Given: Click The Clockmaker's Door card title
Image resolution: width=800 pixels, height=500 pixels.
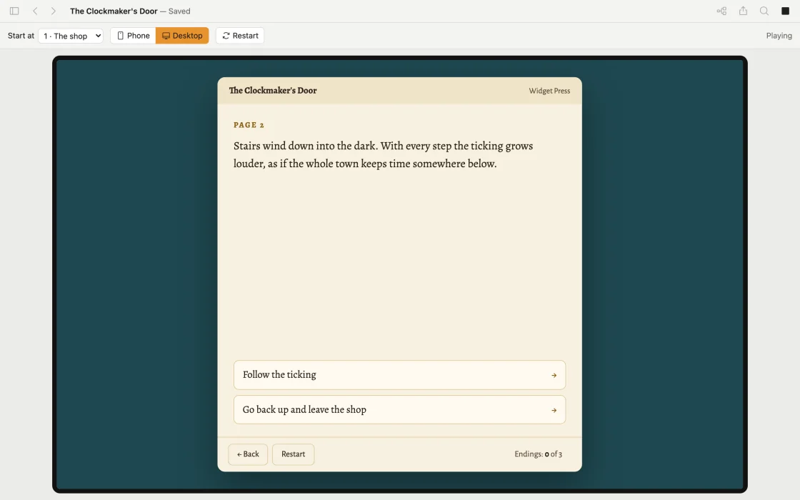Looking at the screenshot, I should point(273,90).
